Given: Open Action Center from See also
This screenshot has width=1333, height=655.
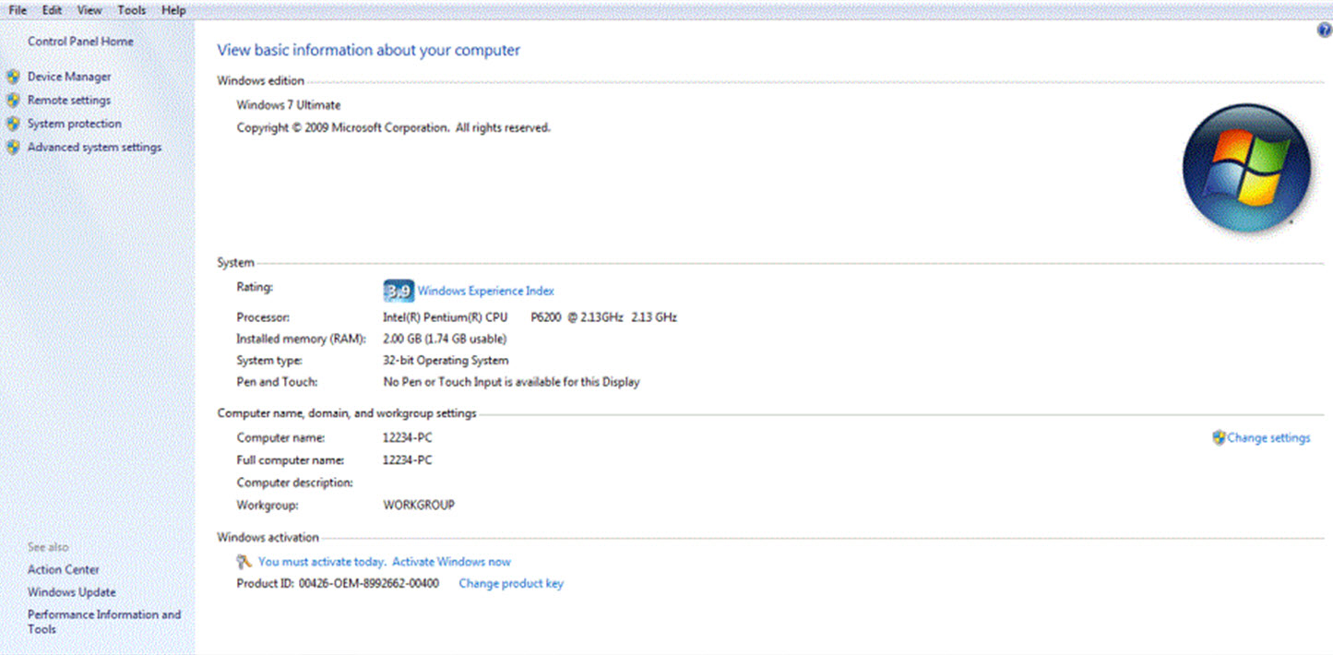Looking at the screenshot, I should (64, 570).
